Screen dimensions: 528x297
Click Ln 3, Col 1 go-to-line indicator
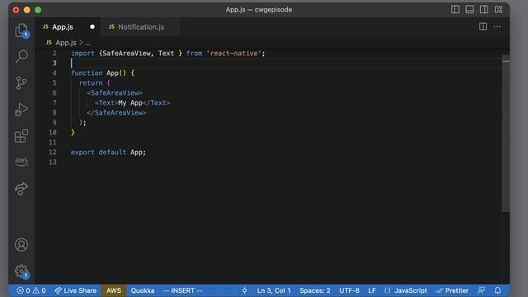coord(274,290)
